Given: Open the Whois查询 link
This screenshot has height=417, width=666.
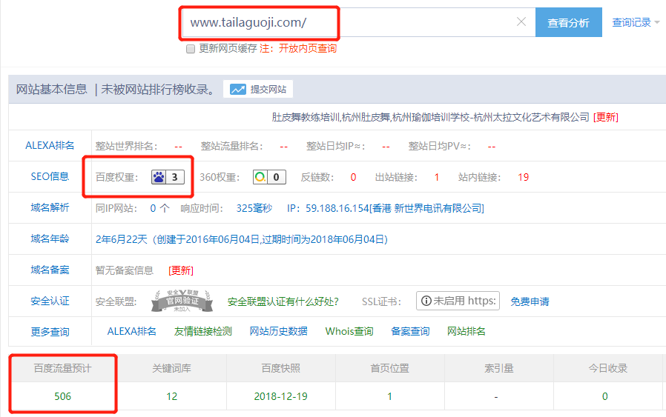Looking at the screenshot, I should click(x=349, y=331).
